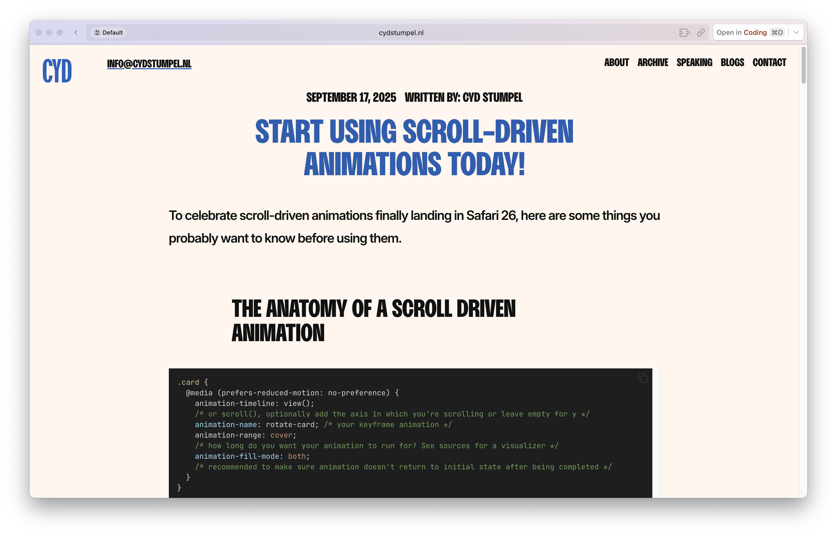Open the Speaking page
Image resolution: width=837 pixels, height=537 pixels.
click(x=694, y=62)
